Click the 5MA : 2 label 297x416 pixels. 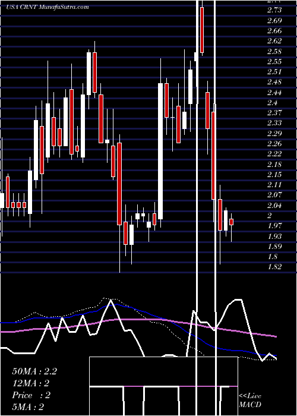(28, 407)
